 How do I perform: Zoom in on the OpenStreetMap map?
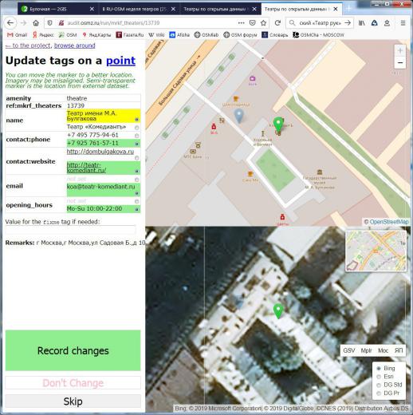point(400,50)
